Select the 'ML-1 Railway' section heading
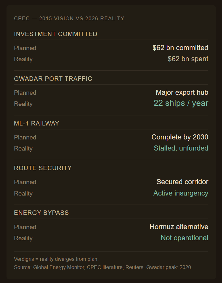The height and width of the screenshot is (283, 222). coord(37,124)
